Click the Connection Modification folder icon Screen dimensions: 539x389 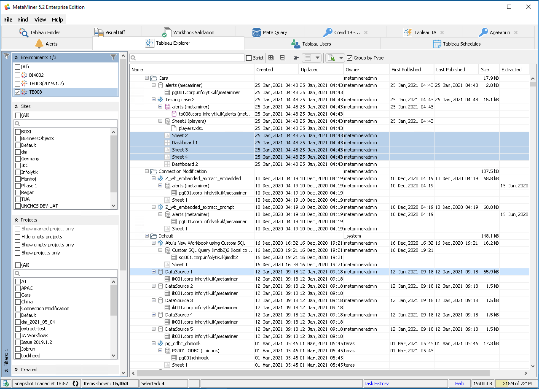(154, 171)
